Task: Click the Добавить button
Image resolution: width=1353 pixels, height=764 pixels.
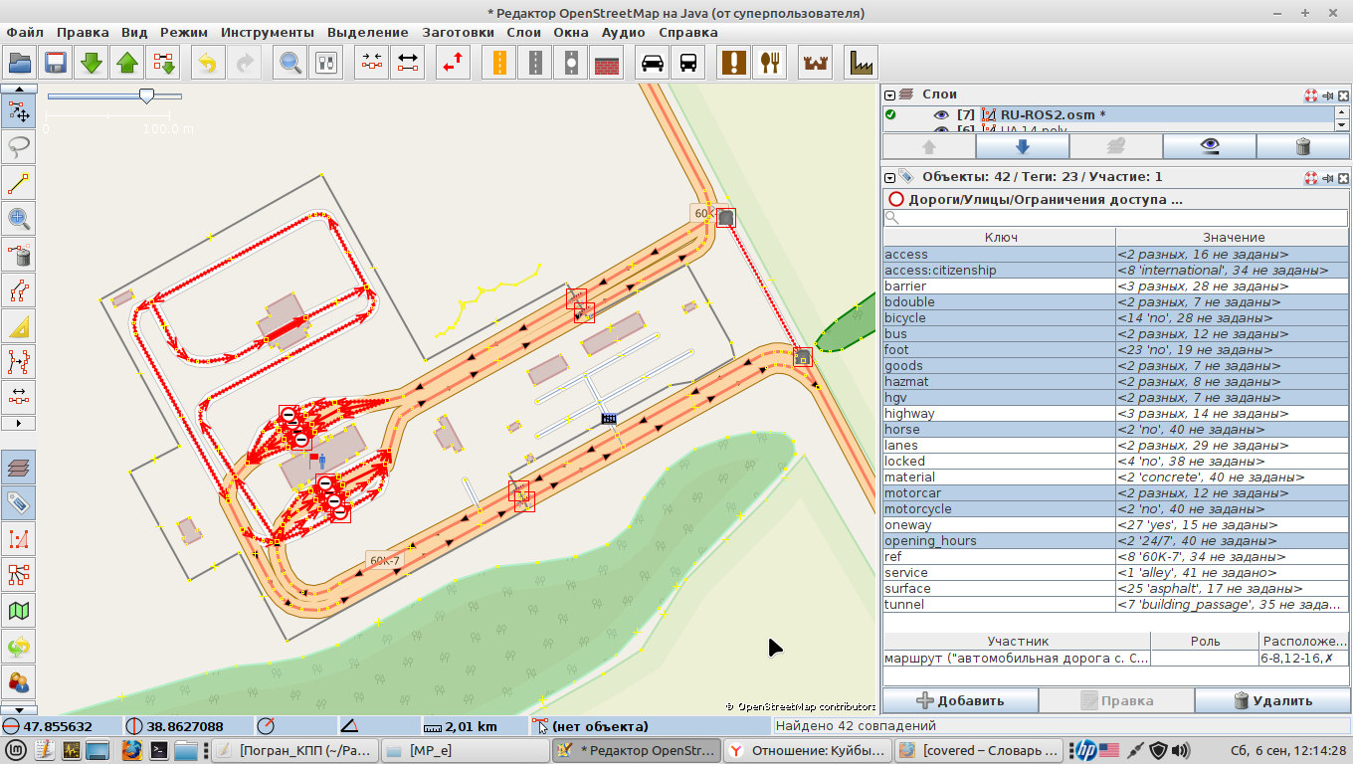Action: 960,700
